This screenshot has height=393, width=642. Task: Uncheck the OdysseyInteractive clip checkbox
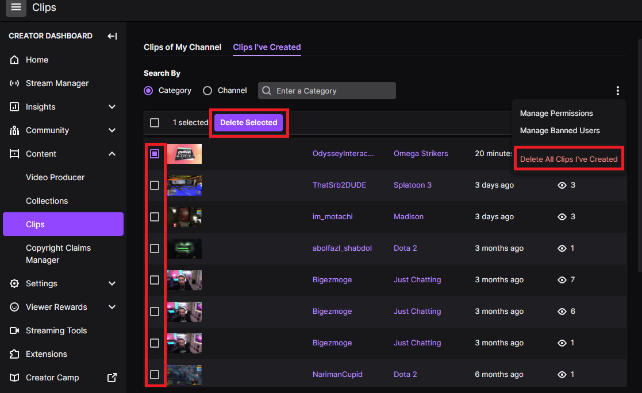pyautogui.click(x=155, y=154)
